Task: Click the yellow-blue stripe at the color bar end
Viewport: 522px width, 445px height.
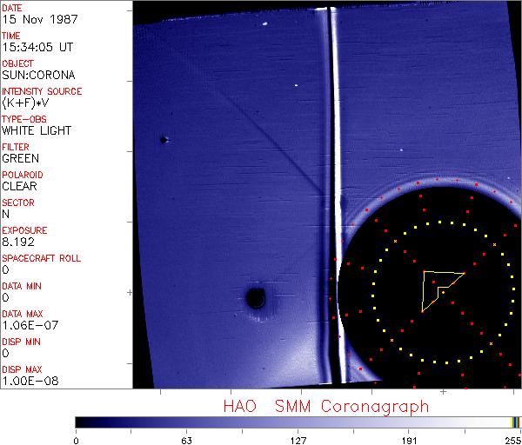Action: tap(516, 422)
